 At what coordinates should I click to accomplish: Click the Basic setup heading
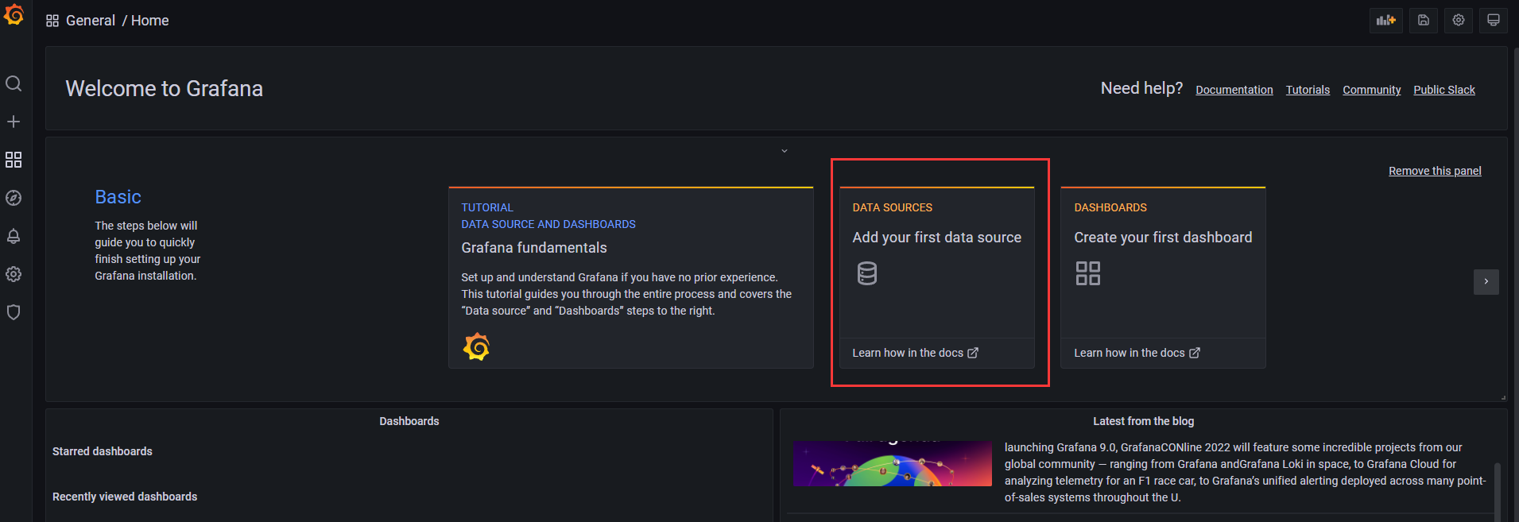tap(118, 197)
